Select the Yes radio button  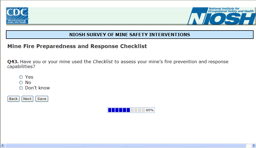pyautogui.click(x=21, y=77)
